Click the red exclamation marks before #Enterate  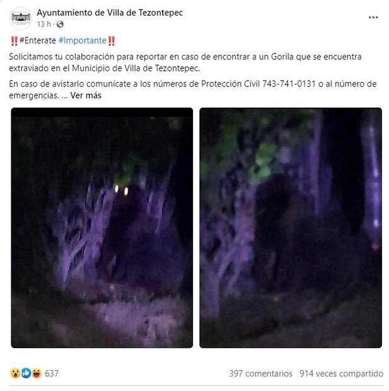point(15,40)
